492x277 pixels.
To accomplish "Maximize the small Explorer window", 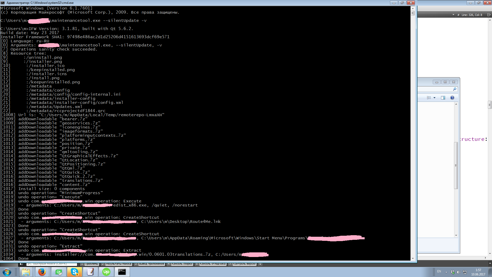I will [445, 82].
